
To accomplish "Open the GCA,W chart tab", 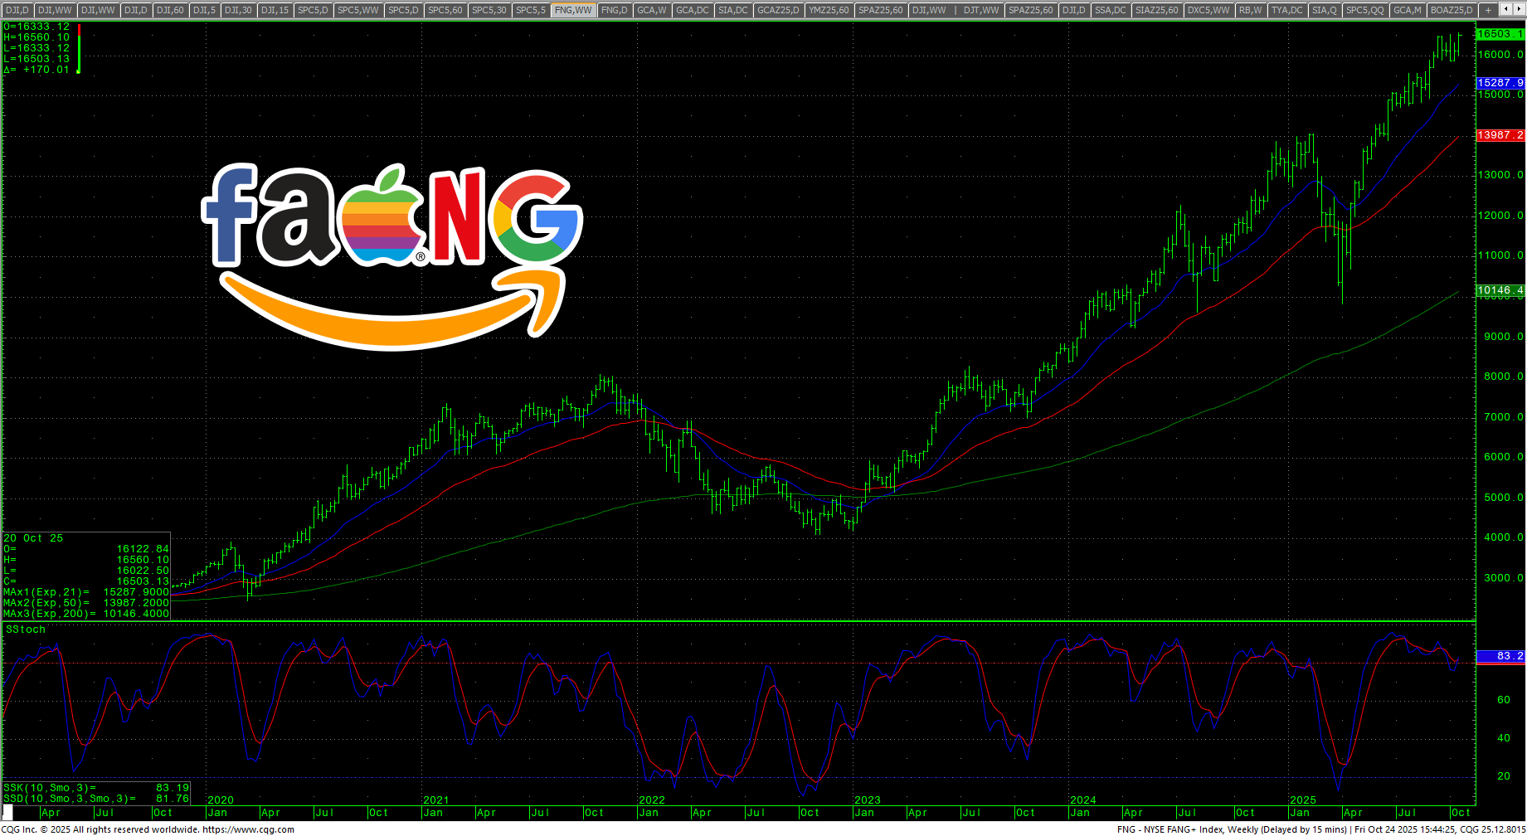I will [651, 10].
